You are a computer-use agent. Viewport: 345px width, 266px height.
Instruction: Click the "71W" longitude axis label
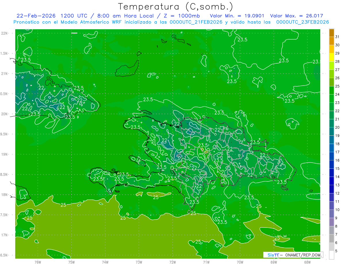[206, 262]
